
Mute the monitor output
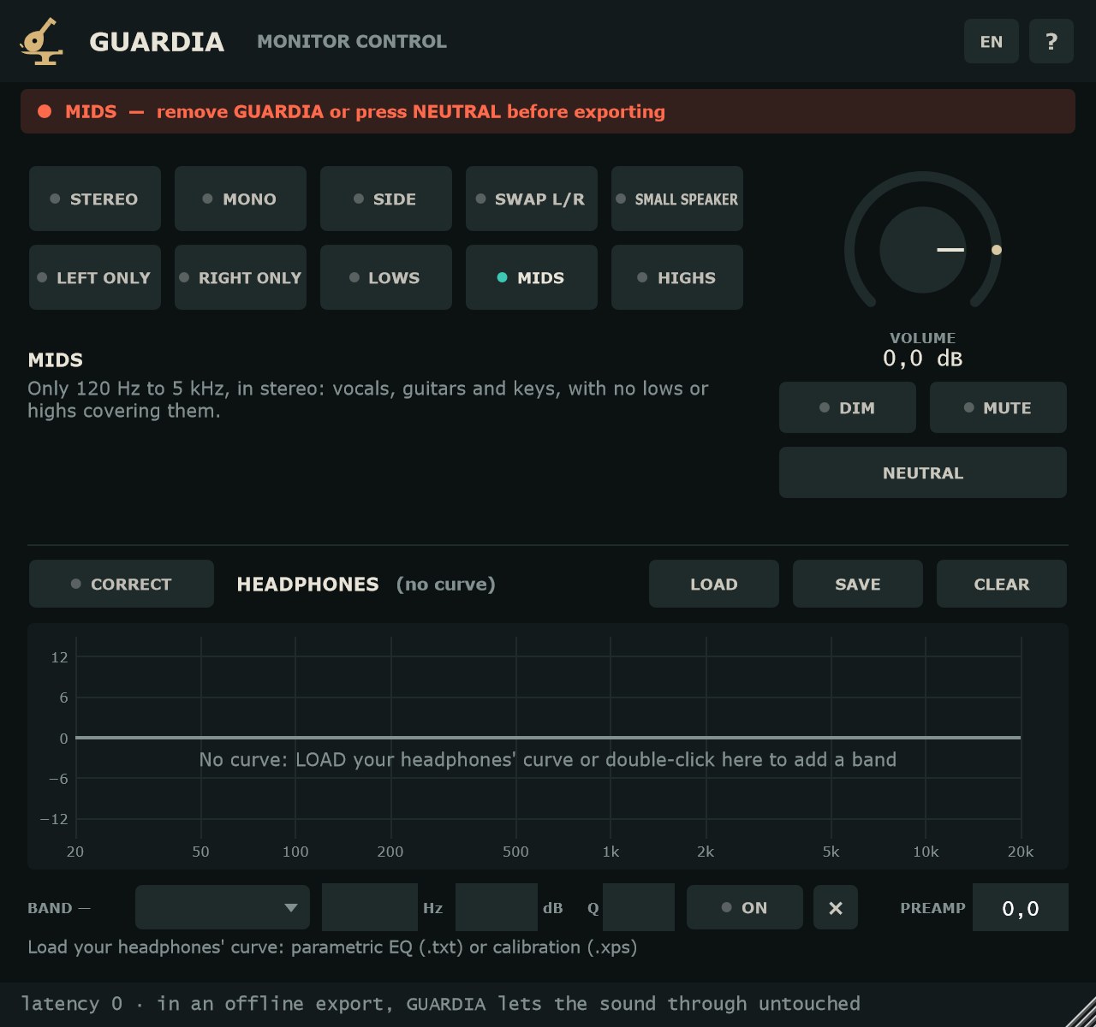coord(998,407)
